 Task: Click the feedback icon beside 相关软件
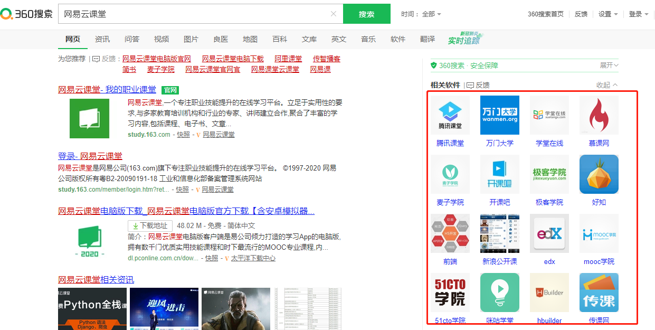click(470, 85)
